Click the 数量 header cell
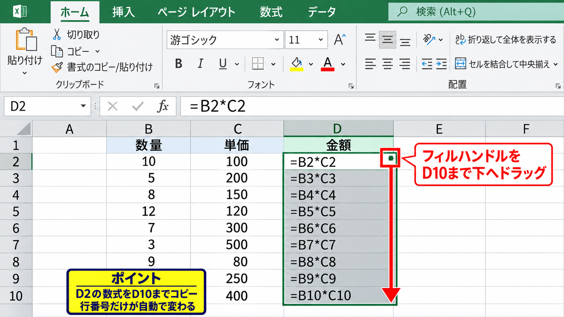 148,145
